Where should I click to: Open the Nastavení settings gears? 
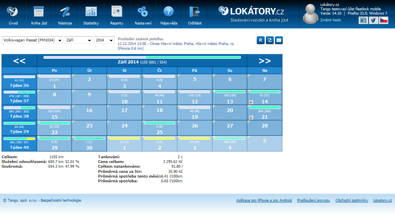[x=143, y=15]
